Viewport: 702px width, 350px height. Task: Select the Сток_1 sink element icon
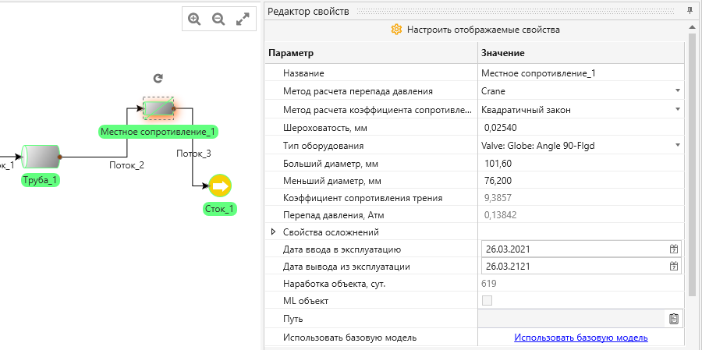220,186
